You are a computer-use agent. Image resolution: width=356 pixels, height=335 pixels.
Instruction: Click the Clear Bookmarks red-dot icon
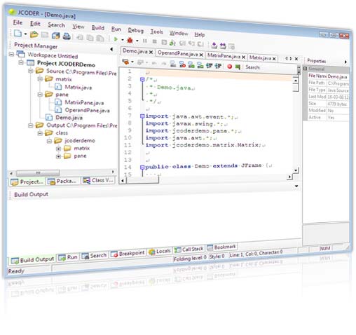coord(182,64)
